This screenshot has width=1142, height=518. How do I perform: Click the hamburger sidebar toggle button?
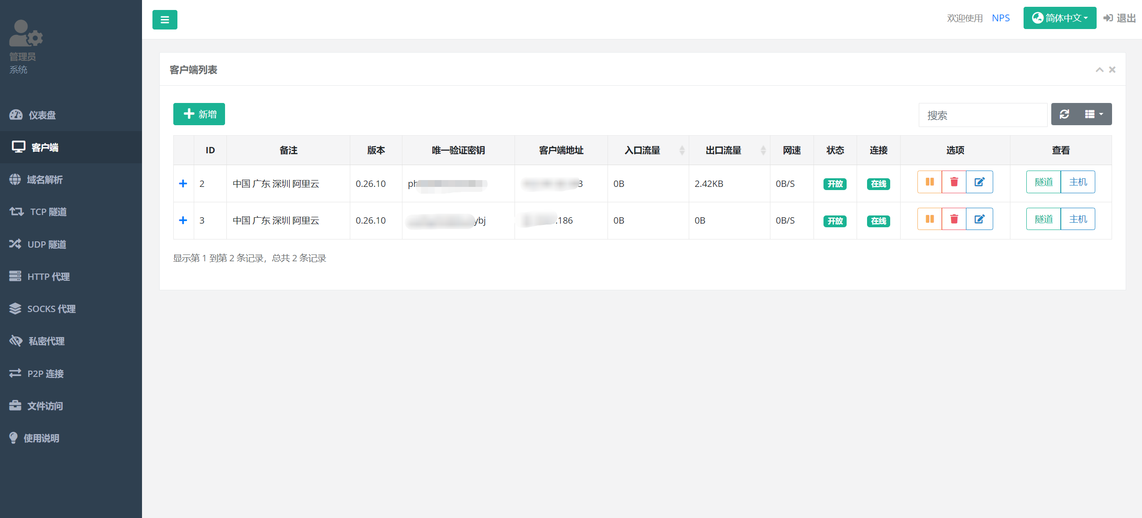[x=165, y=20]
